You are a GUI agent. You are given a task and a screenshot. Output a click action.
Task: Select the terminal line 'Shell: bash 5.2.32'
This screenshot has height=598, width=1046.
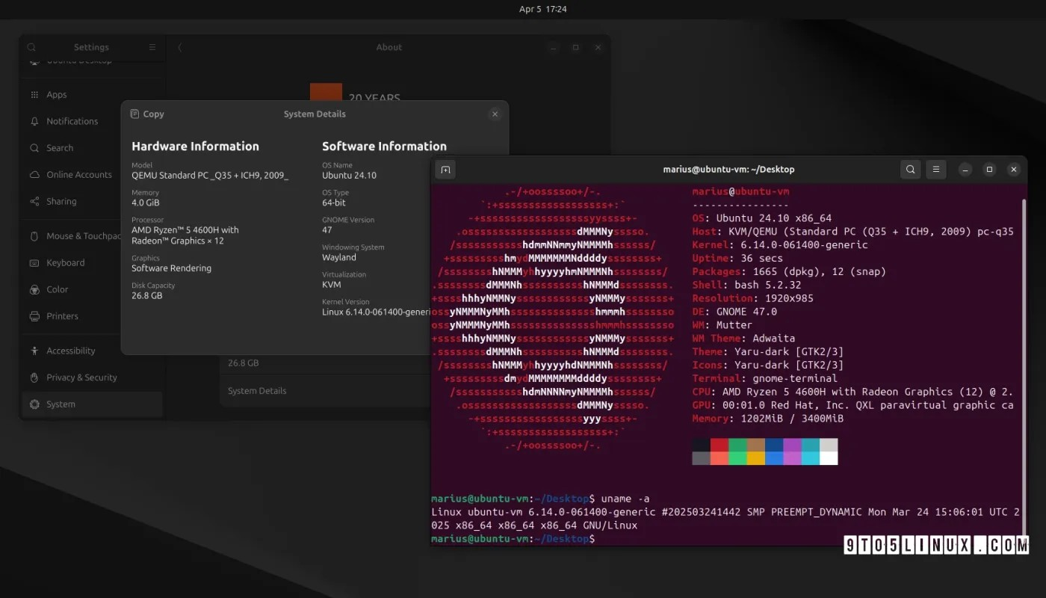point(746,285)
